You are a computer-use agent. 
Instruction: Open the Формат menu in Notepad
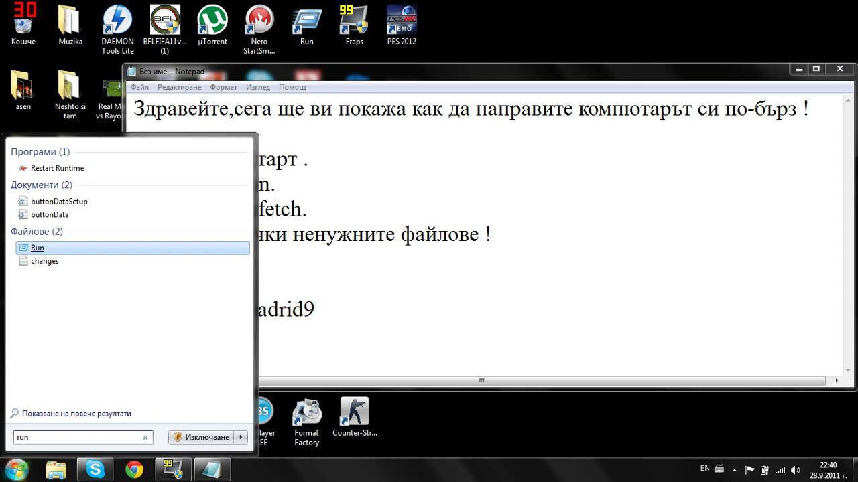click(x=223, y=87)
